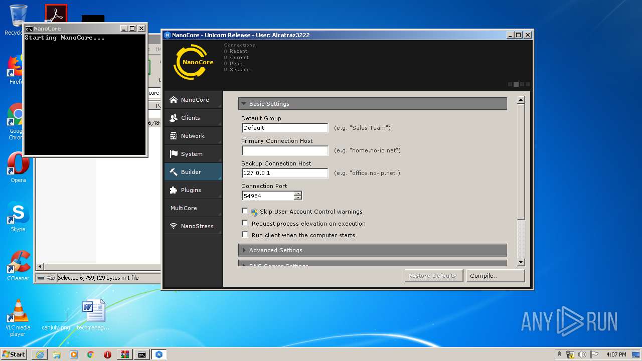Click the Connection Port value field

point(268,196)
